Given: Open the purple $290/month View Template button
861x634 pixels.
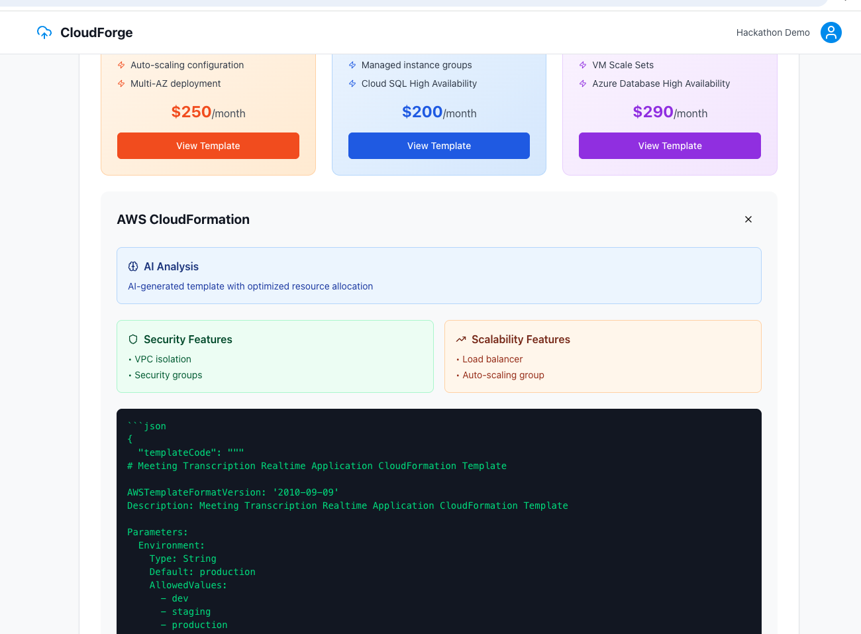Looking at the screenshot, I should [670, 146].
